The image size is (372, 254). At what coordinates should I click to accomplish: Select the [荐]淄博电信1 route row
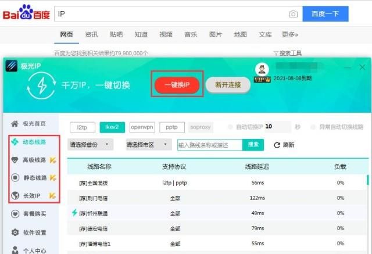(217, 244)
